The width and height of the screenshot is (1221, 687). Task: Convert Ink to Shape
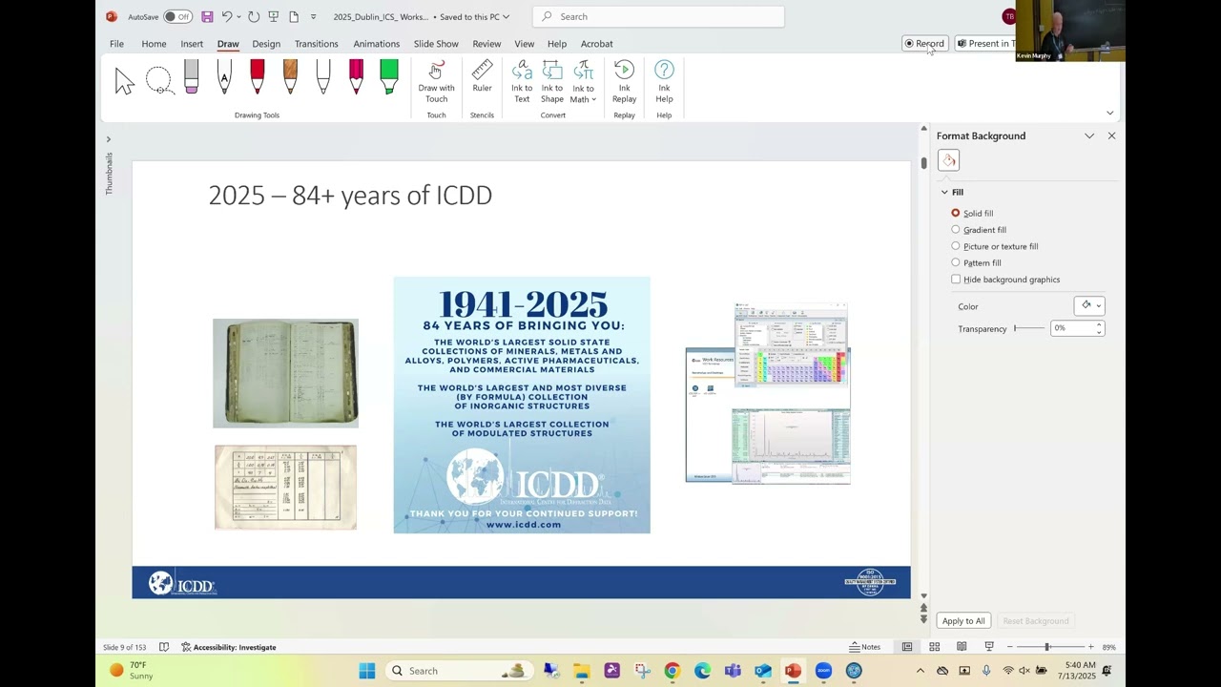552,82
